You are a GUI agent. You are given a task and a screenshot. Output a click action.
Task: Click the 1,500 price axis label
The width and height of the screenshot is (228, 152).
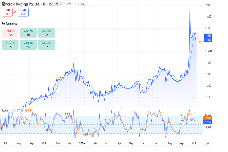208,51
